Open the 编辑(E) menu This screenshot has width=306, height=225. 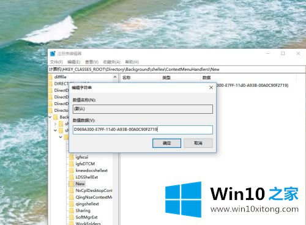[x=74, y=62]
